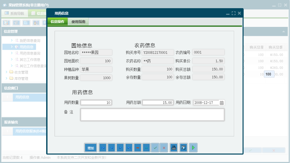Cancel editing with the red X icon
Screen dimensions: 290x163
point(164,148)
